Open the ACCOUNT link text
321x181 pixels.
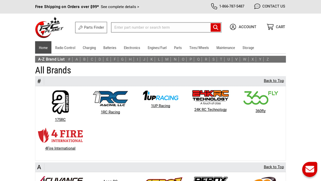point(247,27)
